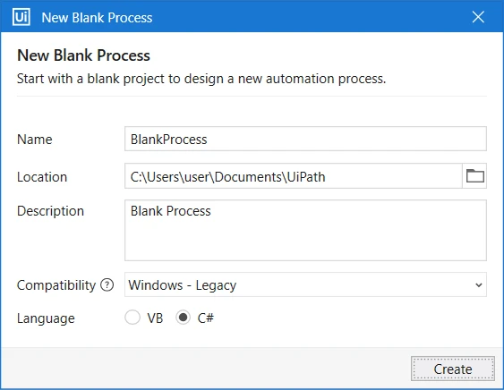
Task: Click the New Blank Process title bar text
Action: [x=97, y=18]
